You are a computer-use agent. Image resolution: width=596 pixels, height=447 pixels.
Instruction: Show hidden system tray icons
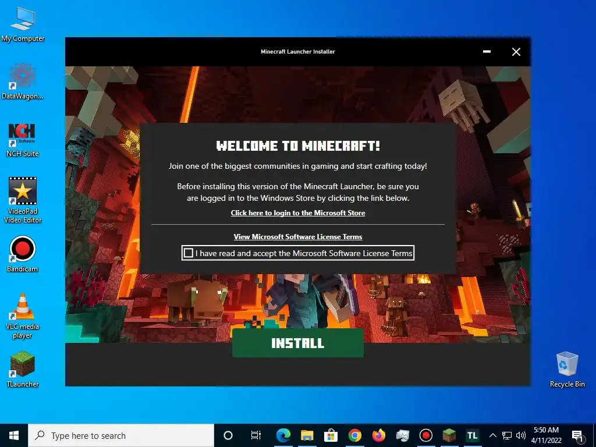[x=492, y=435]
